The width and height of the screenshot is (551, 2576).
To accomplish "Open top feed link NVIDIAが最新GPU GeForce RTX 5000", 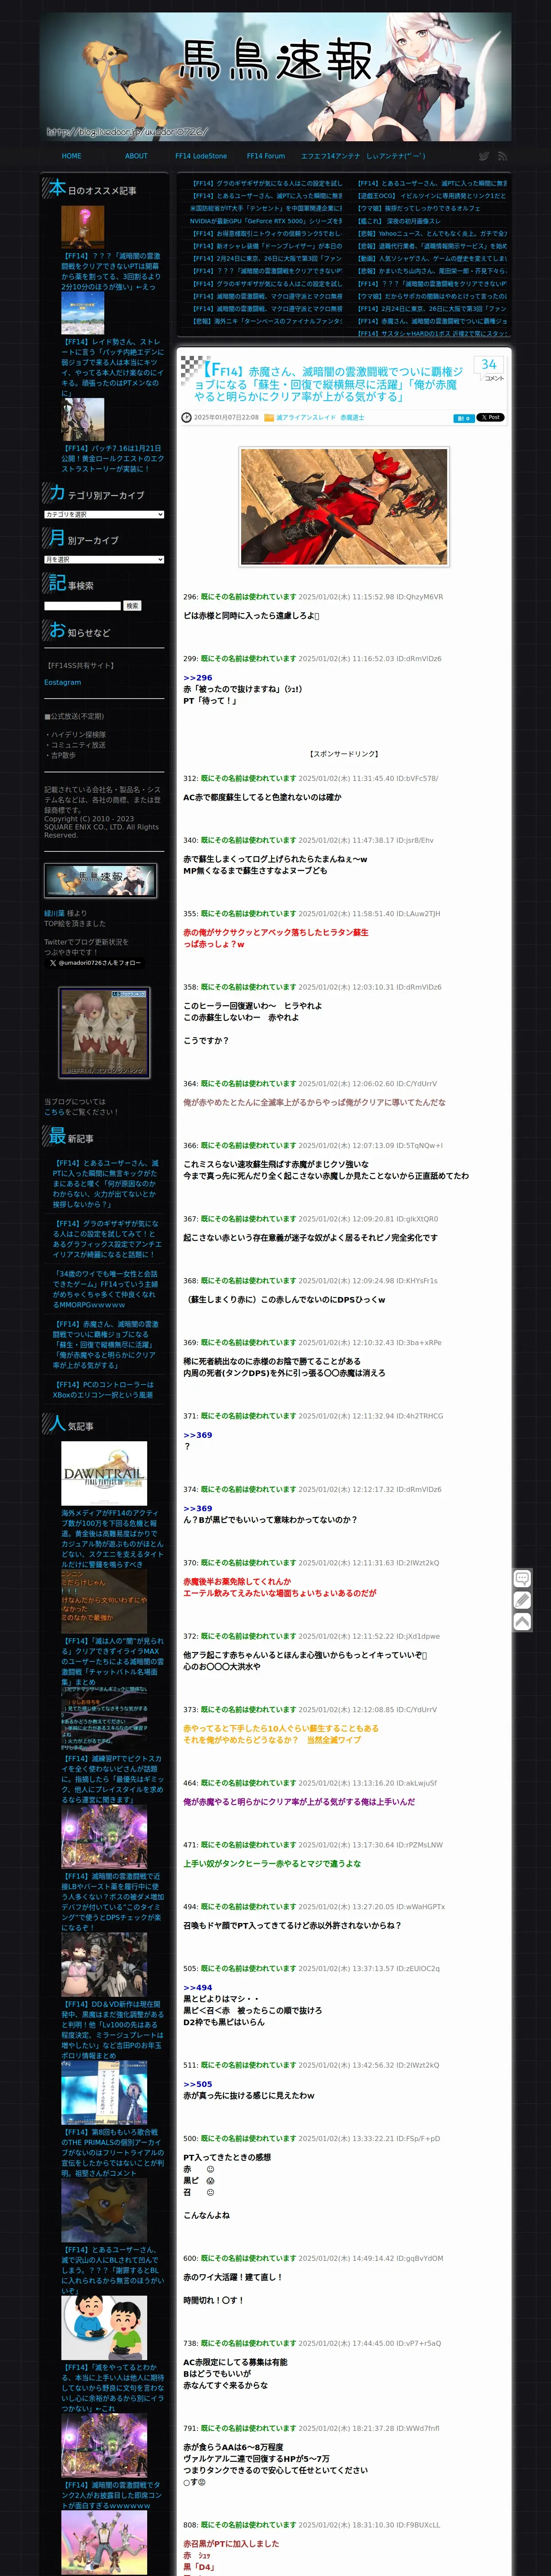I will [x=266, y=221].
